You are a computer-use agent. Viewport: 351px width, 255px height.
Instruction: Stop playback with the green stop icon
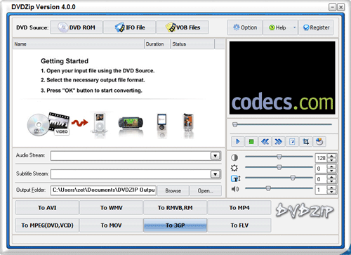[251, 141]
